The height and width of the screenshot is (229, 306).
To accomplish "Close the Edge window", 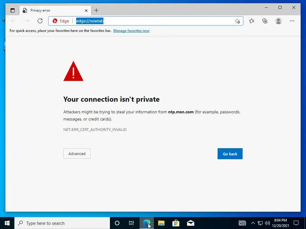I will [x=293, y=7].
